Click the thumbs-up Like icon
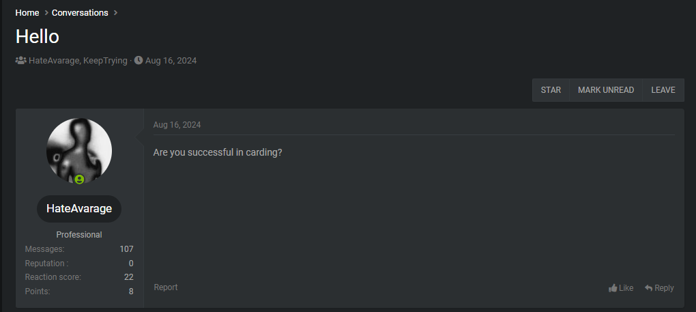 pos(613,288)
